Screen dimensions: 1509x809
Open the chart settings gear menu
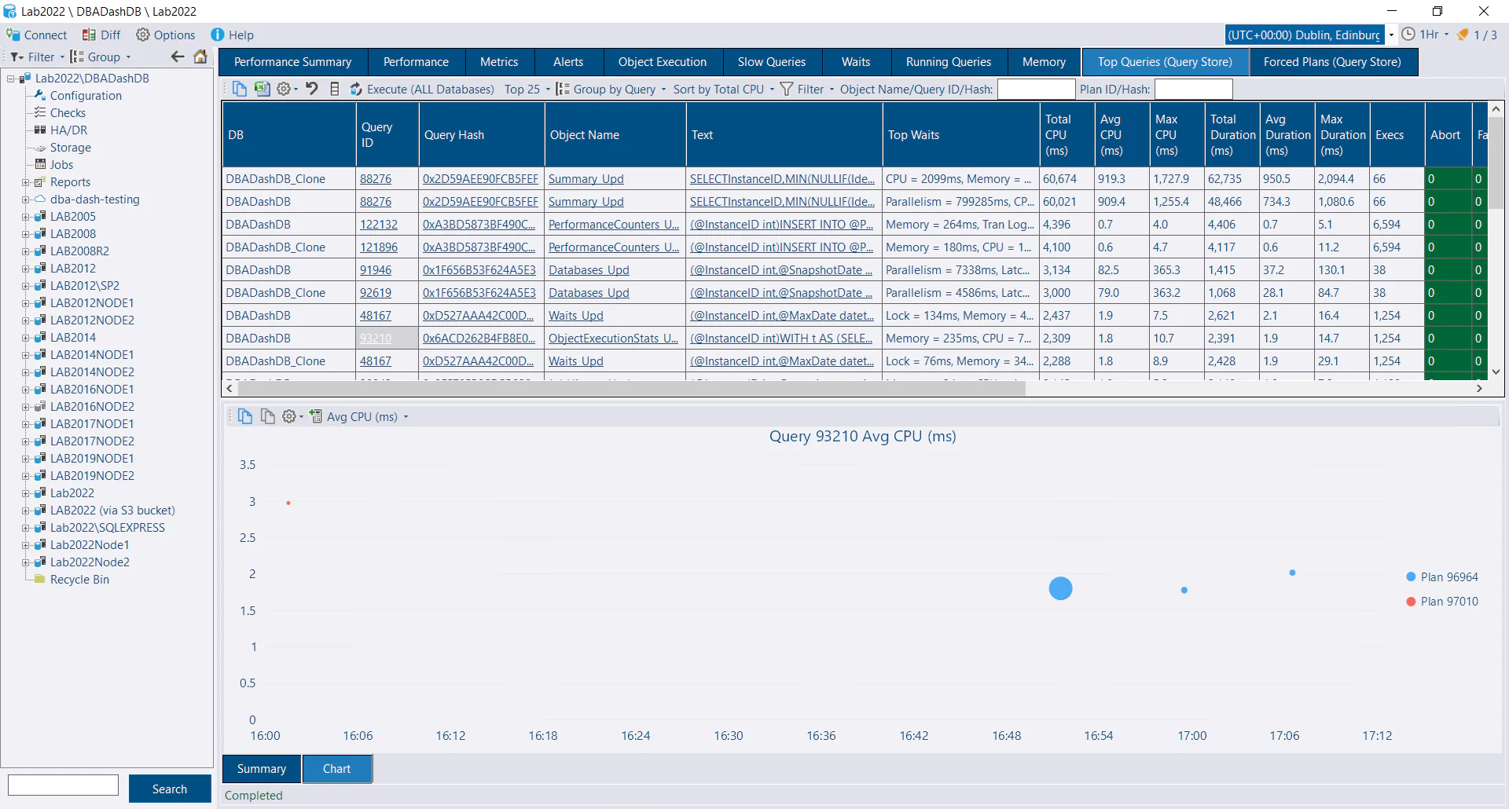click(291, 417)
